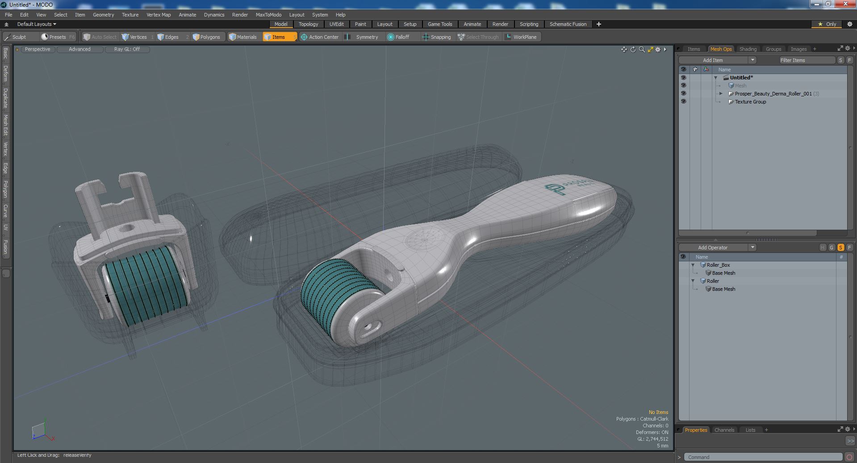Toggle the G button in the operator panel
The width and height of the screenshot is (857, 463).
[x=832, y=248]
